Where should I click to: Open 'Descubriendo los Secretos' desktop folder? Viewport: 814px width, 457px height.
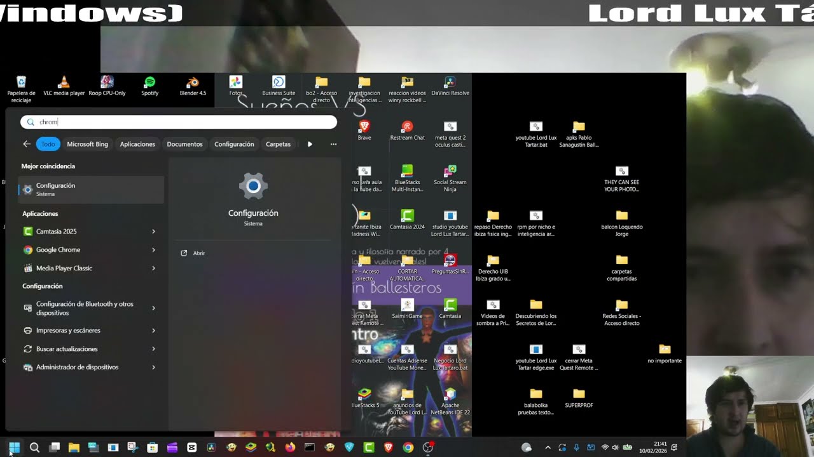point(536,312)
